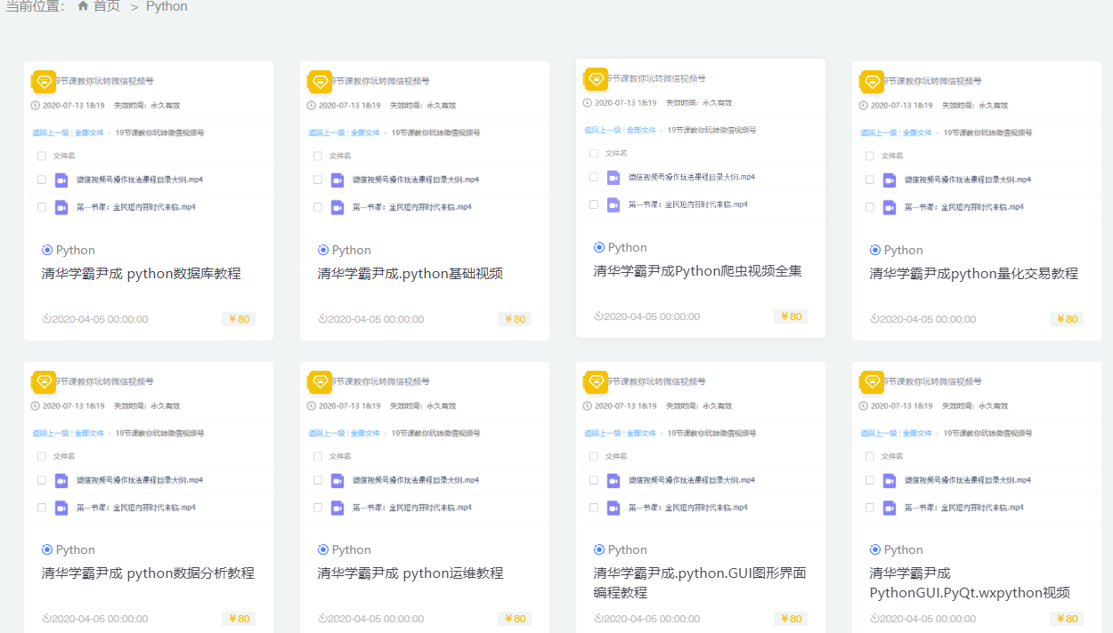Click VIP diamond badge on python基础视频 card

[x=321, y=81]
